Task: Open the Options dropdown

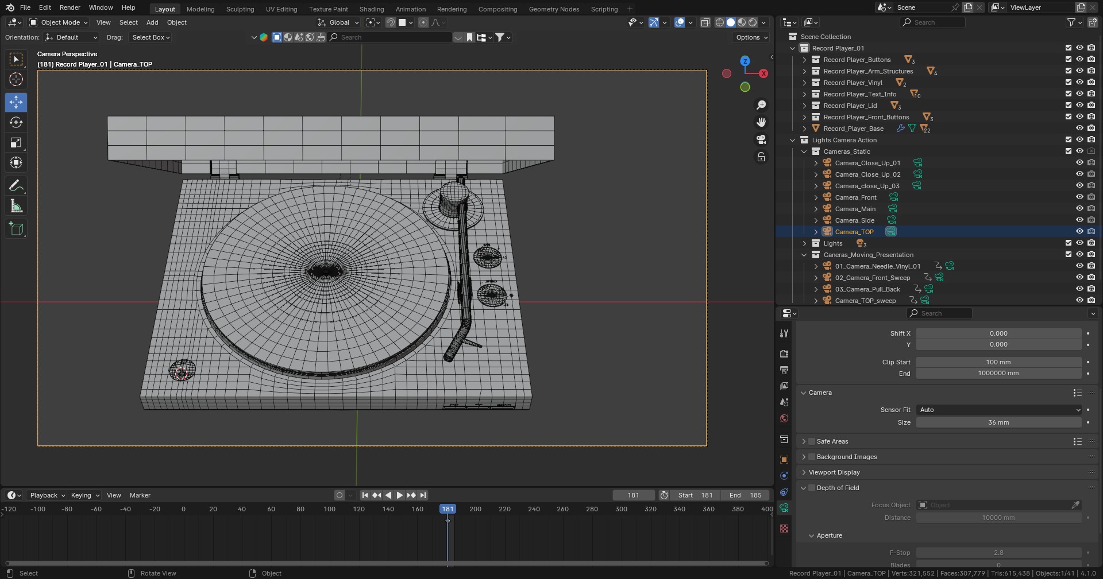Action: (751, 37)
